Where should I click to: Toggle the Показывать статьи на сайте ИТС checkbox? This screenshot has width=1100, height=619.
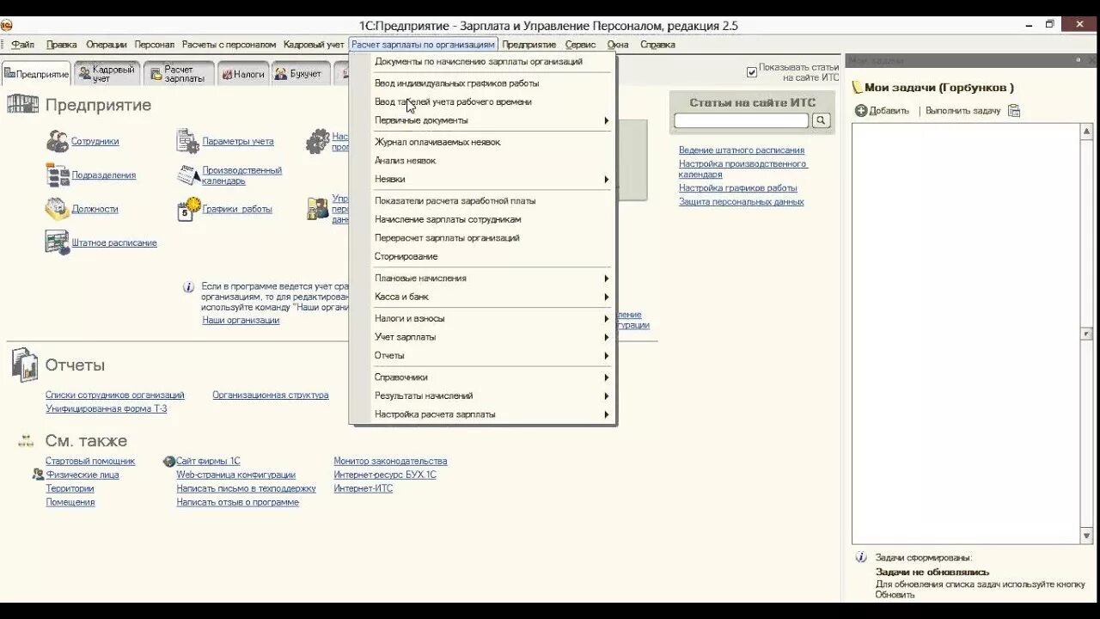pos(752,72)
